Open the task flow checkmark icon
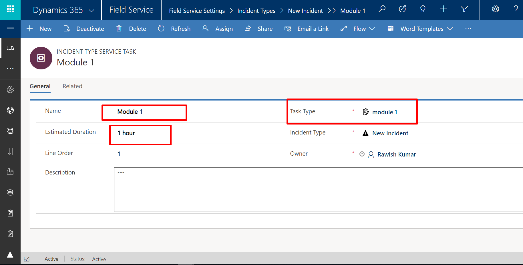The height and width of the screenshot is (265, 523). (402, 9)
